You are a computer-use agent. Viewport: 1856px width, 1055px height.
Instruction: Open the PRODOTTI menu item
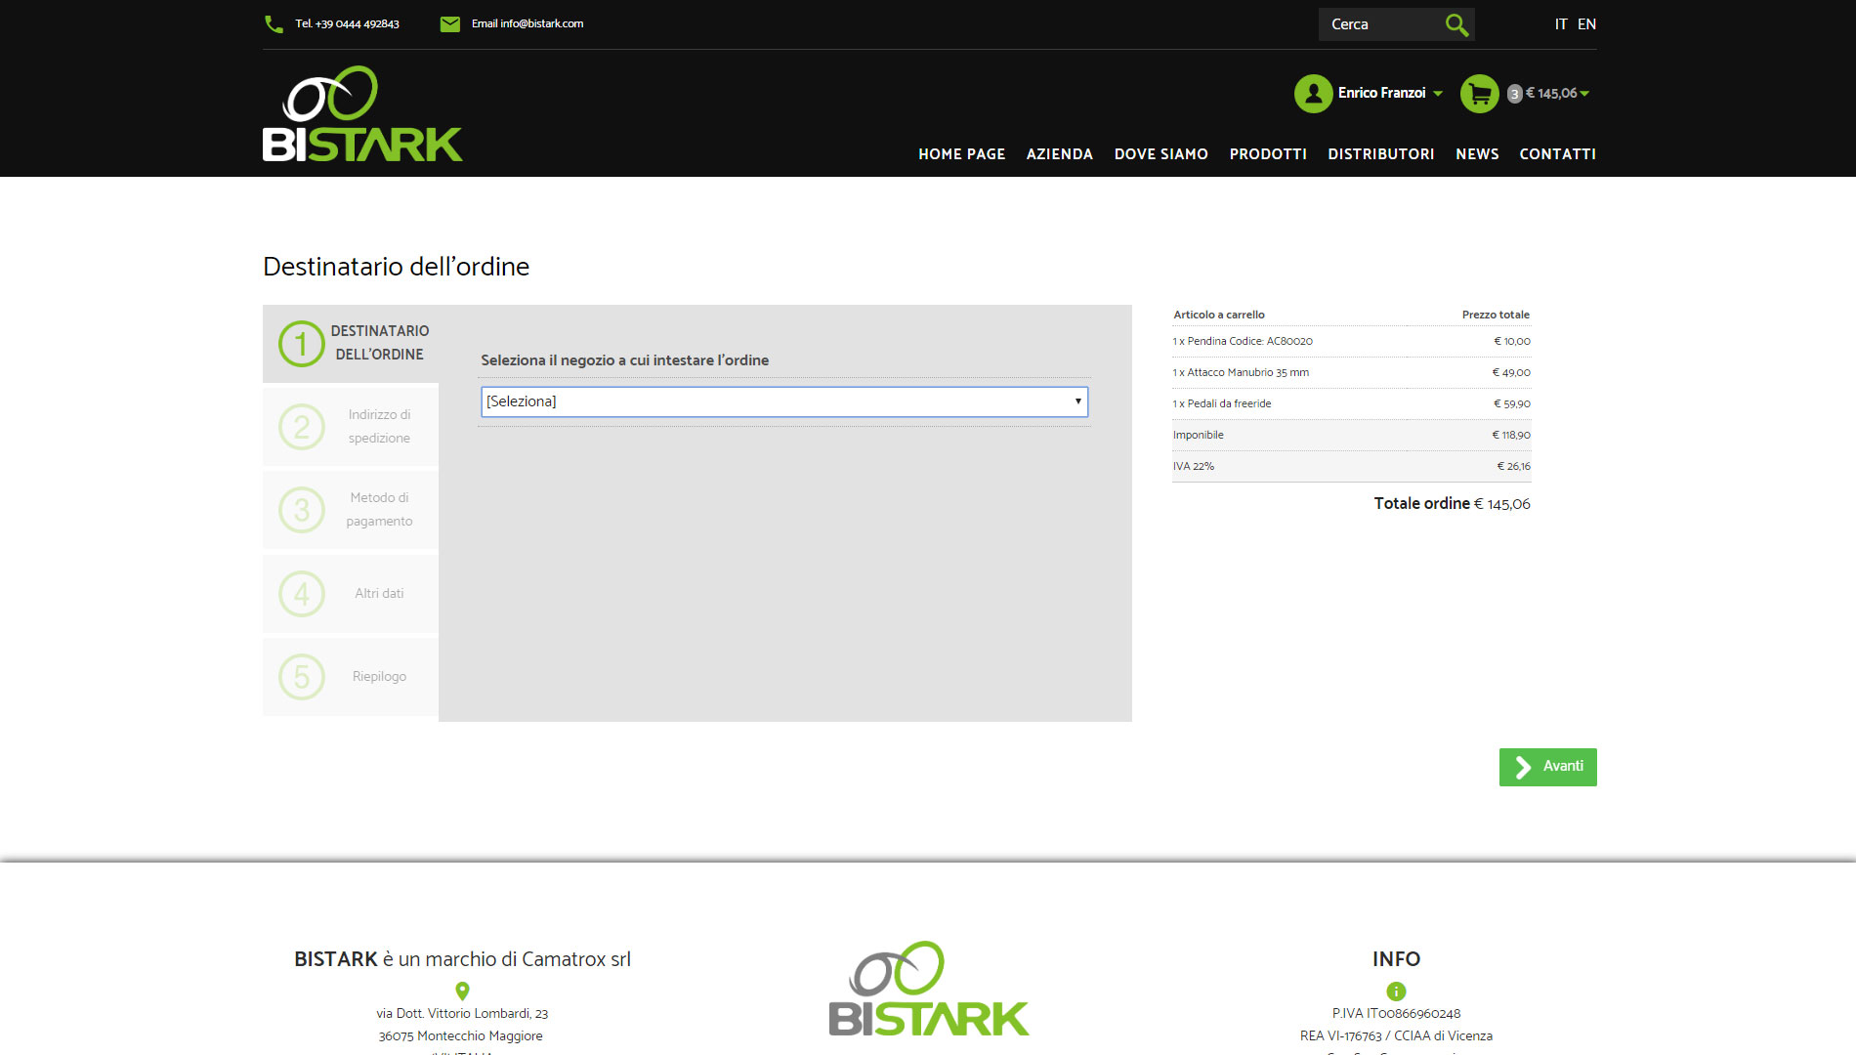[x=1267, y=154]
